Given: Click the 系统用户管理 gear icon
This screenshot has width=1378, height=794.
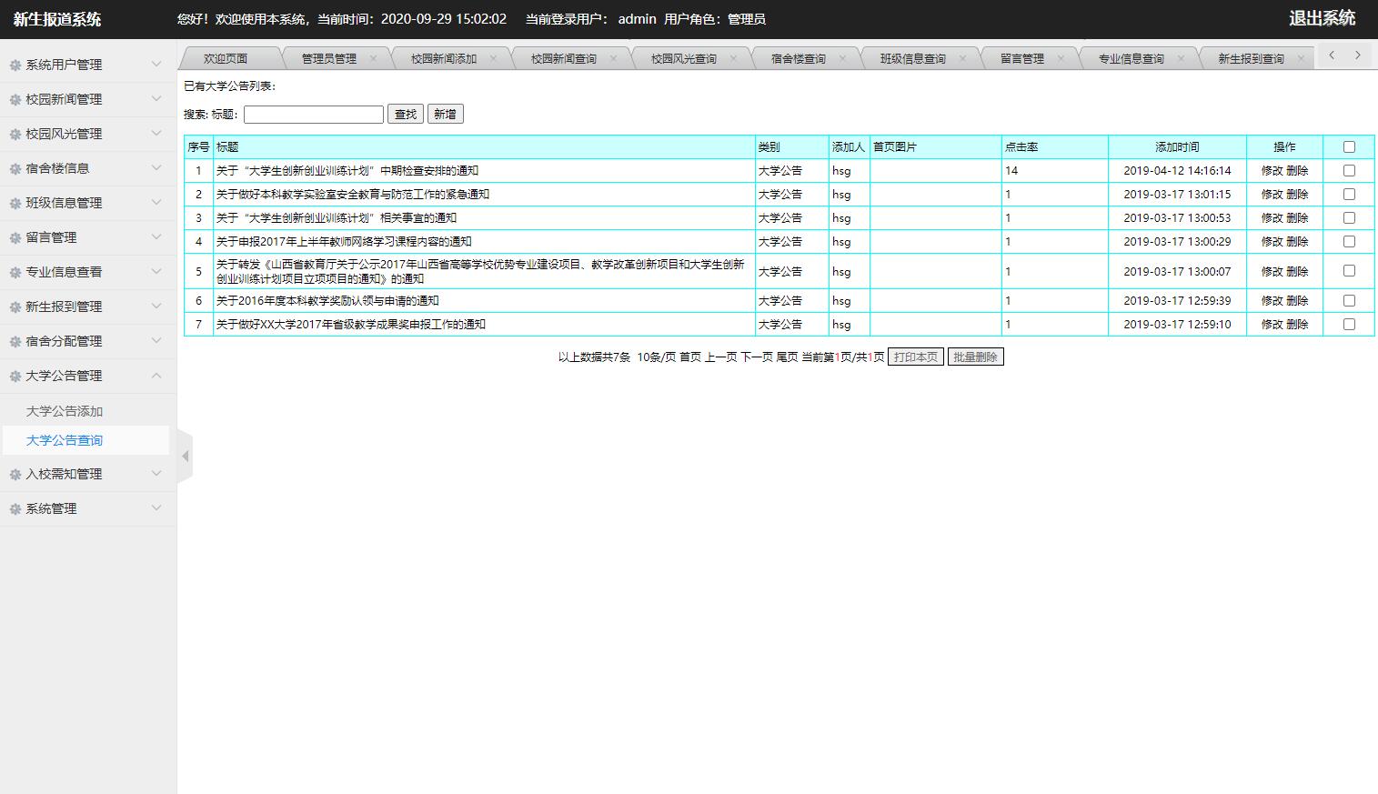Looking at the screenshot, I should (14, 65).
